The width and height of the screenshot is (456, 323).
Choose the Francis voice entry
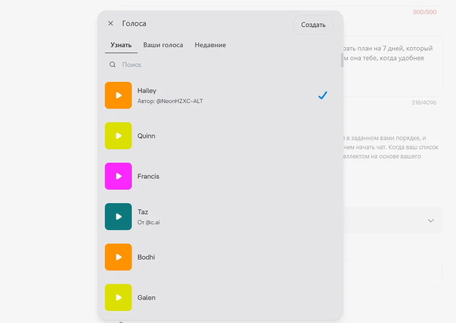point(148,176)
